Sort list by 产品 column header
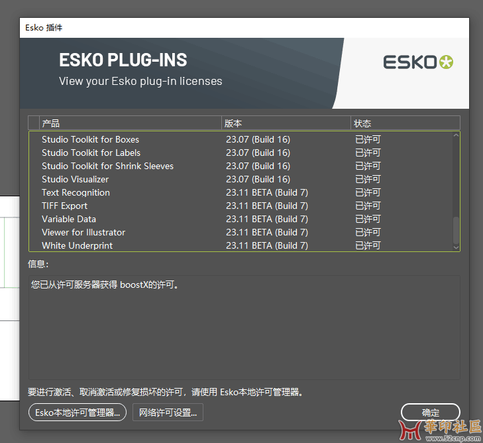This screenshot has width=483, height=443. [x=131, y=123]
